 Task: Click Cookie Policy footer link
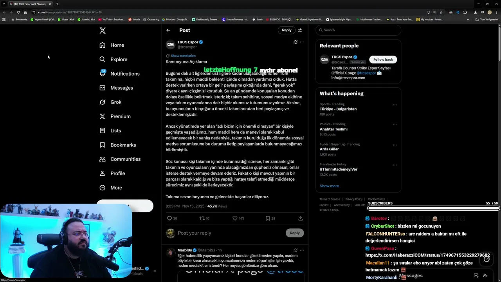(x=376, y=199)
